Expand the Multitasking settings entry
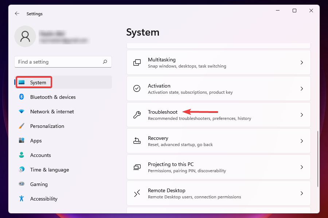Image resolution: width=328 pixels, height=218 pixels. pos(219,62)
